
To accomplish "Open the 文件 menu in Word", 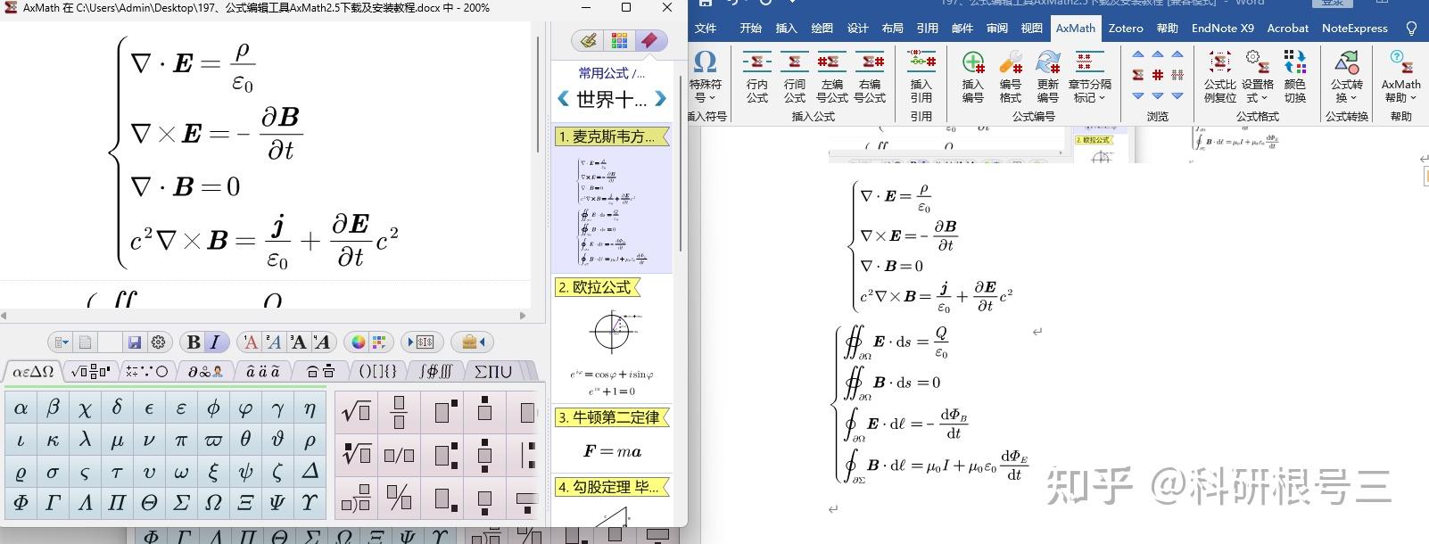I will 706,28.
